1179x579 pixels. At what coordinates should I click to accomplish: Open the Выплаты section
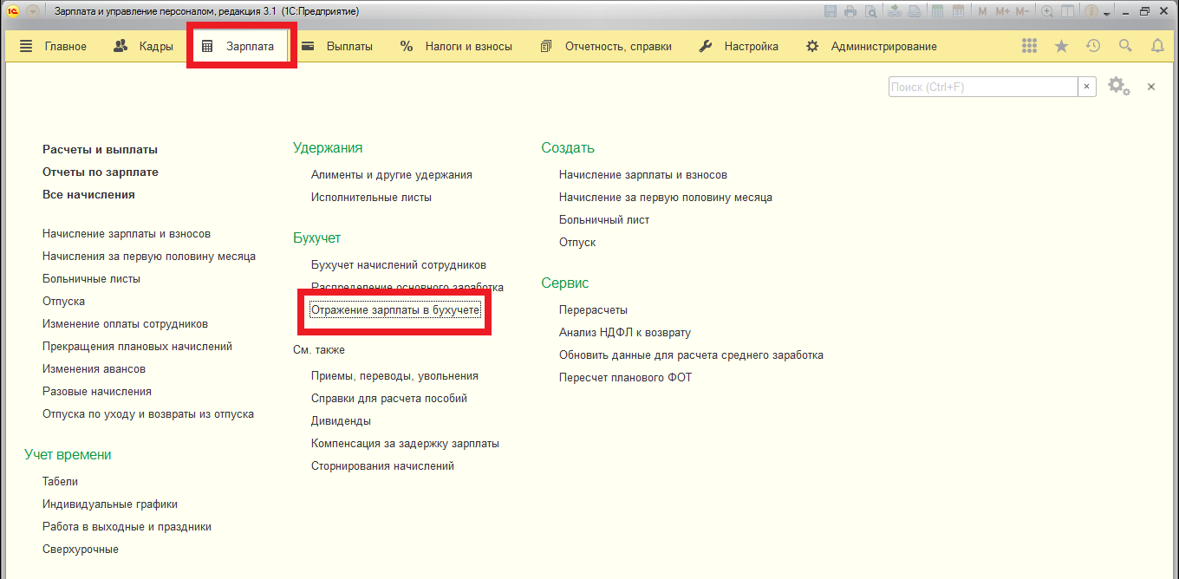pos(336,47)
